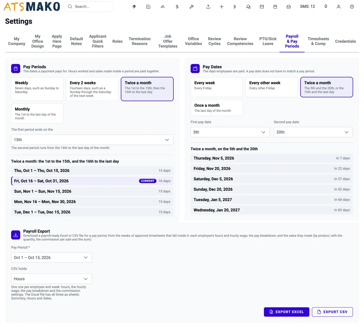The width and height of the screenshot is (364, 327).
Task: Click the Export Excel button
Action: tap(287, 312)
